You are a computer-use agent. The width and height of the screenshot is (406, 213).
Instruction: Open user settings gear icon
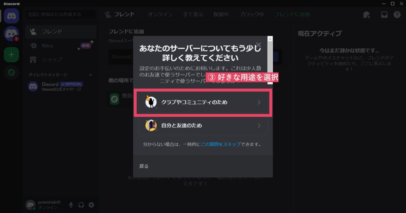[x=92, y=205]
